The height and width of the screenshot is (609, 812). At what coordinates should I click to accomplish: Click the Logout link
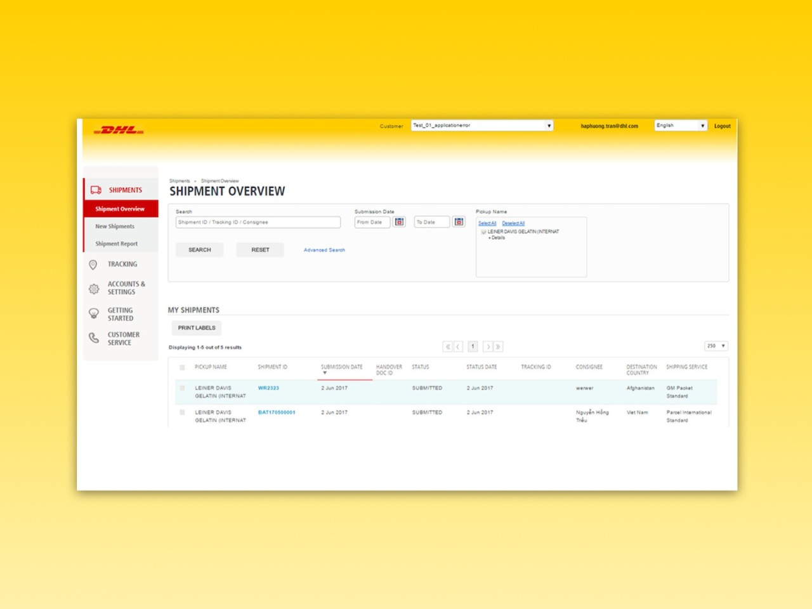coord(722,126)
